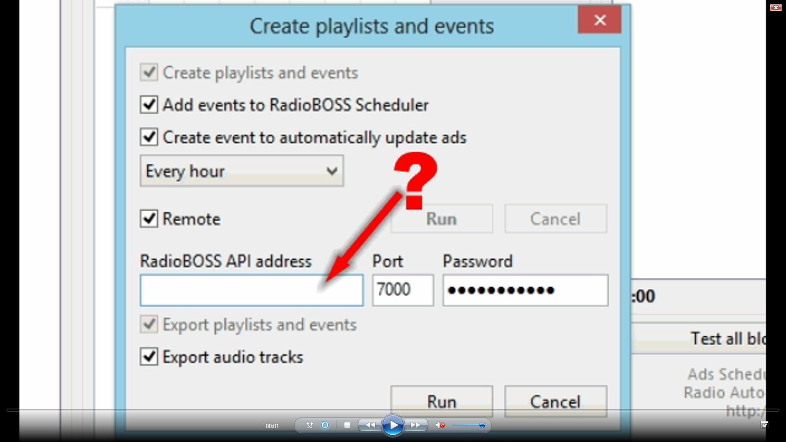The height and width of the screenshot is (442, 786).
Task: Toggle the greyed Create playlists and events checkbox
Action: click(149, 72)
